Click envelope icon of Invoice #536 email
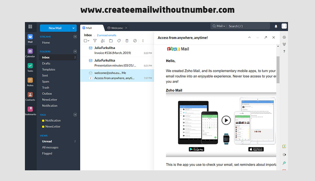 (91, 48)
